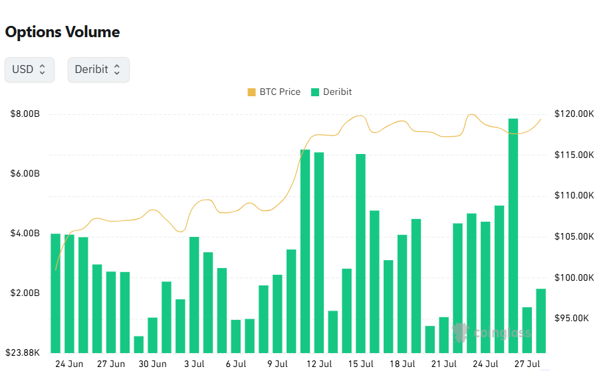
Task: Select the bar above the 15 Jul label
Action: click(x=361, y=254)
